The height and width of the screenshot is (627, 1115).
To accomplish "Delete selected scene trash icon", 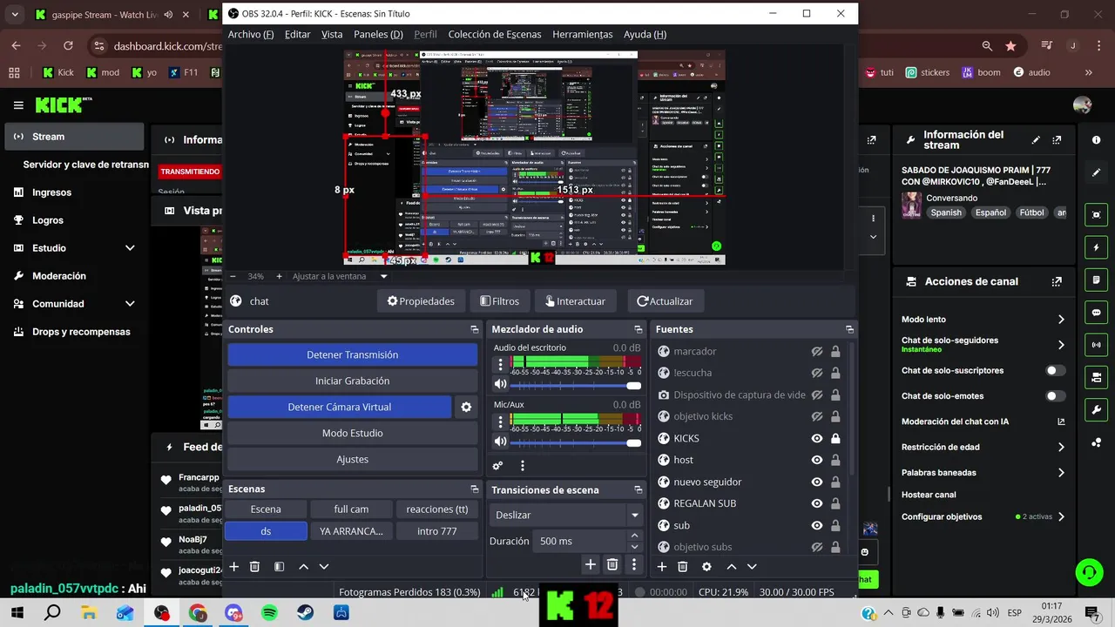I will tap(254, 566).
